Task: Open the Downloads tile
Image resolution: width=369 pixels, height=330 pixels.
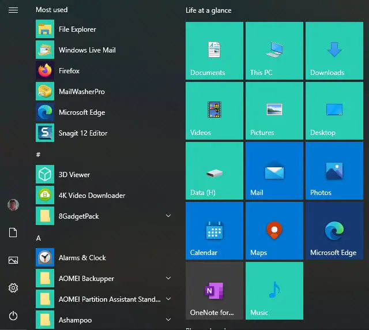Action: (334, 51)
